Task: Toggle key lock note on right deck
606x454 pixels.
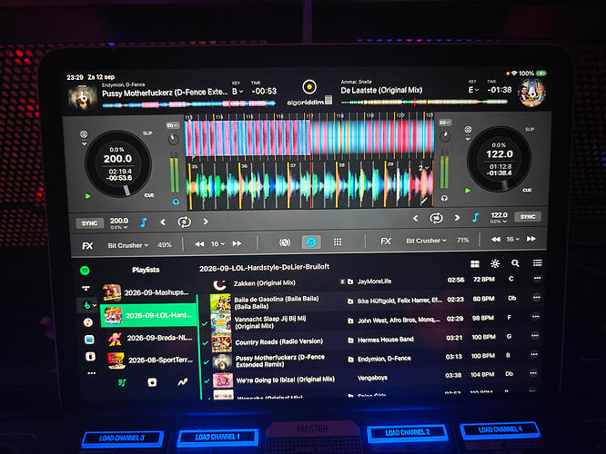Action: click(x=475, y=218)
